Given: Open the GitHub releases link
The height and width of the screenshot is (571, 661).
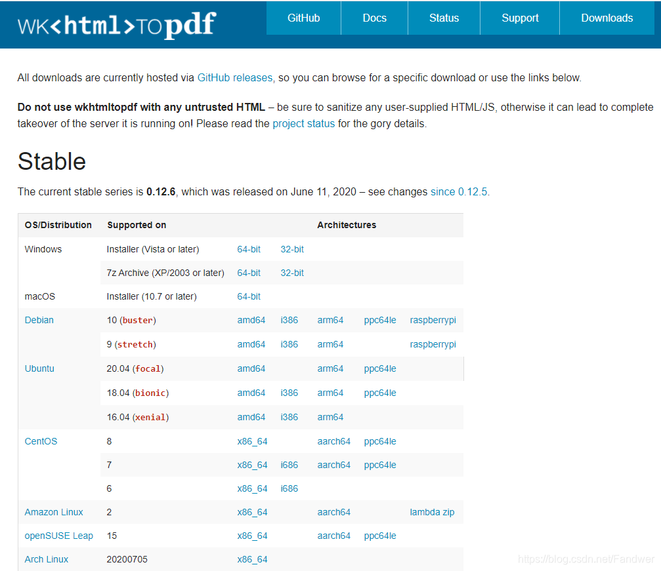Looking at the screenshot, I should coord(234,77).
